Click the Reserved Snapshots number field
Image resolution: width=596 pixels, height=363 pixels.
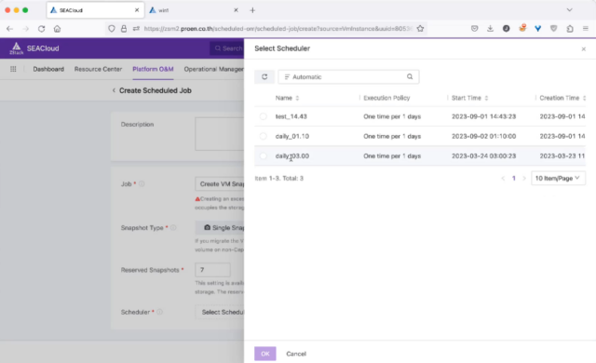click(x=212, y=270)
